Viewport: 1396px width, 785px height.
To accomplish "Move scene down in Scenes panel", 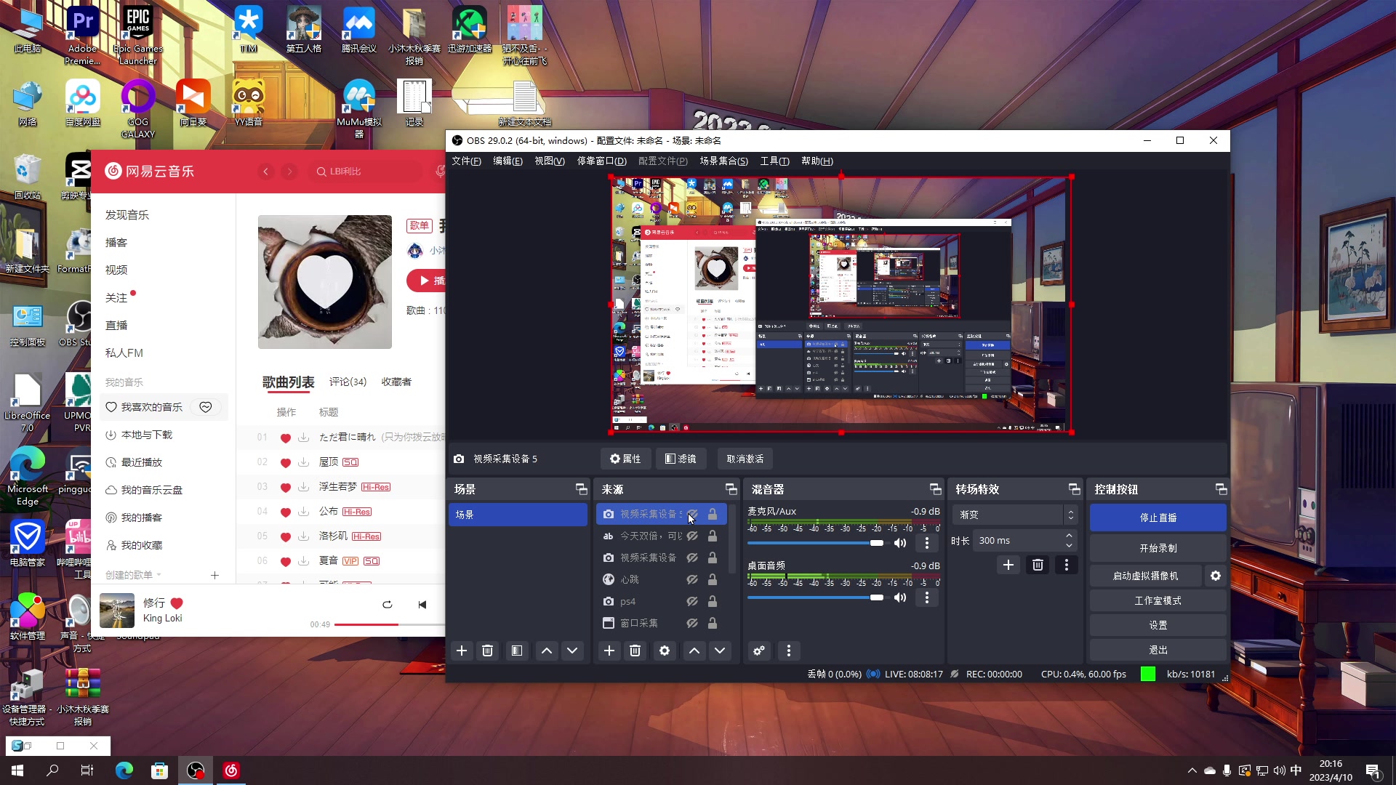I will [572, 651].
